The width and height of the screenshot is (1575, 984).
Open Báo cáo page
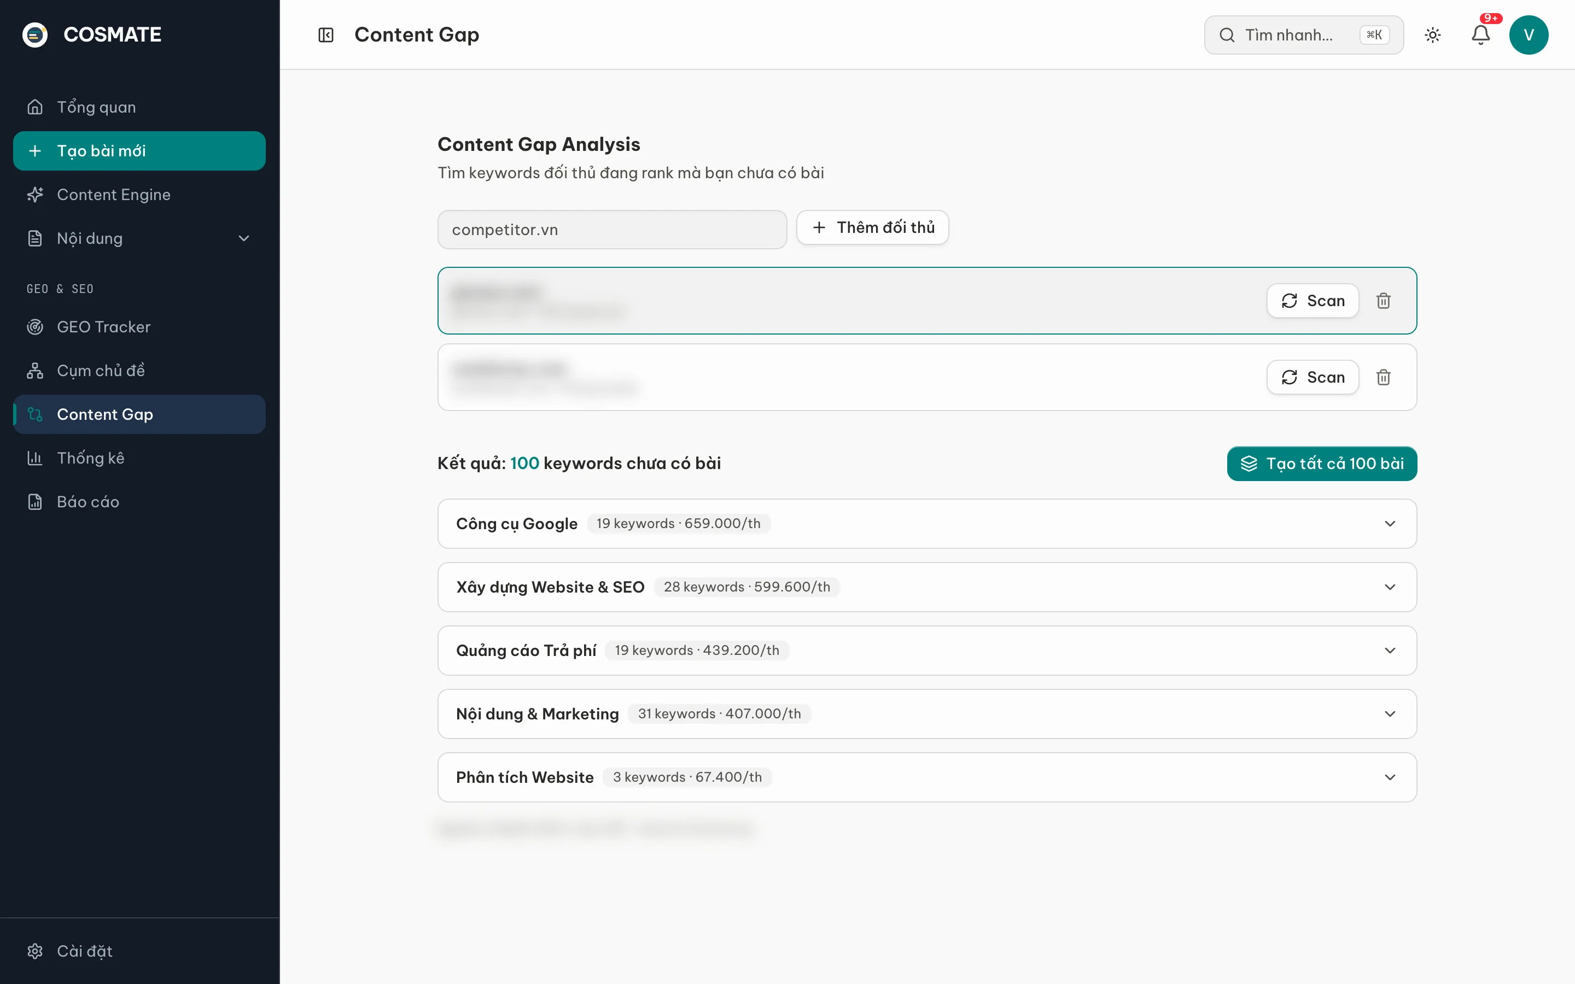(139, 502)
